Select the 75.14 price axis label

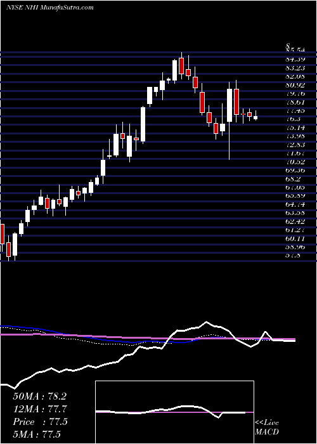[295, 127]
